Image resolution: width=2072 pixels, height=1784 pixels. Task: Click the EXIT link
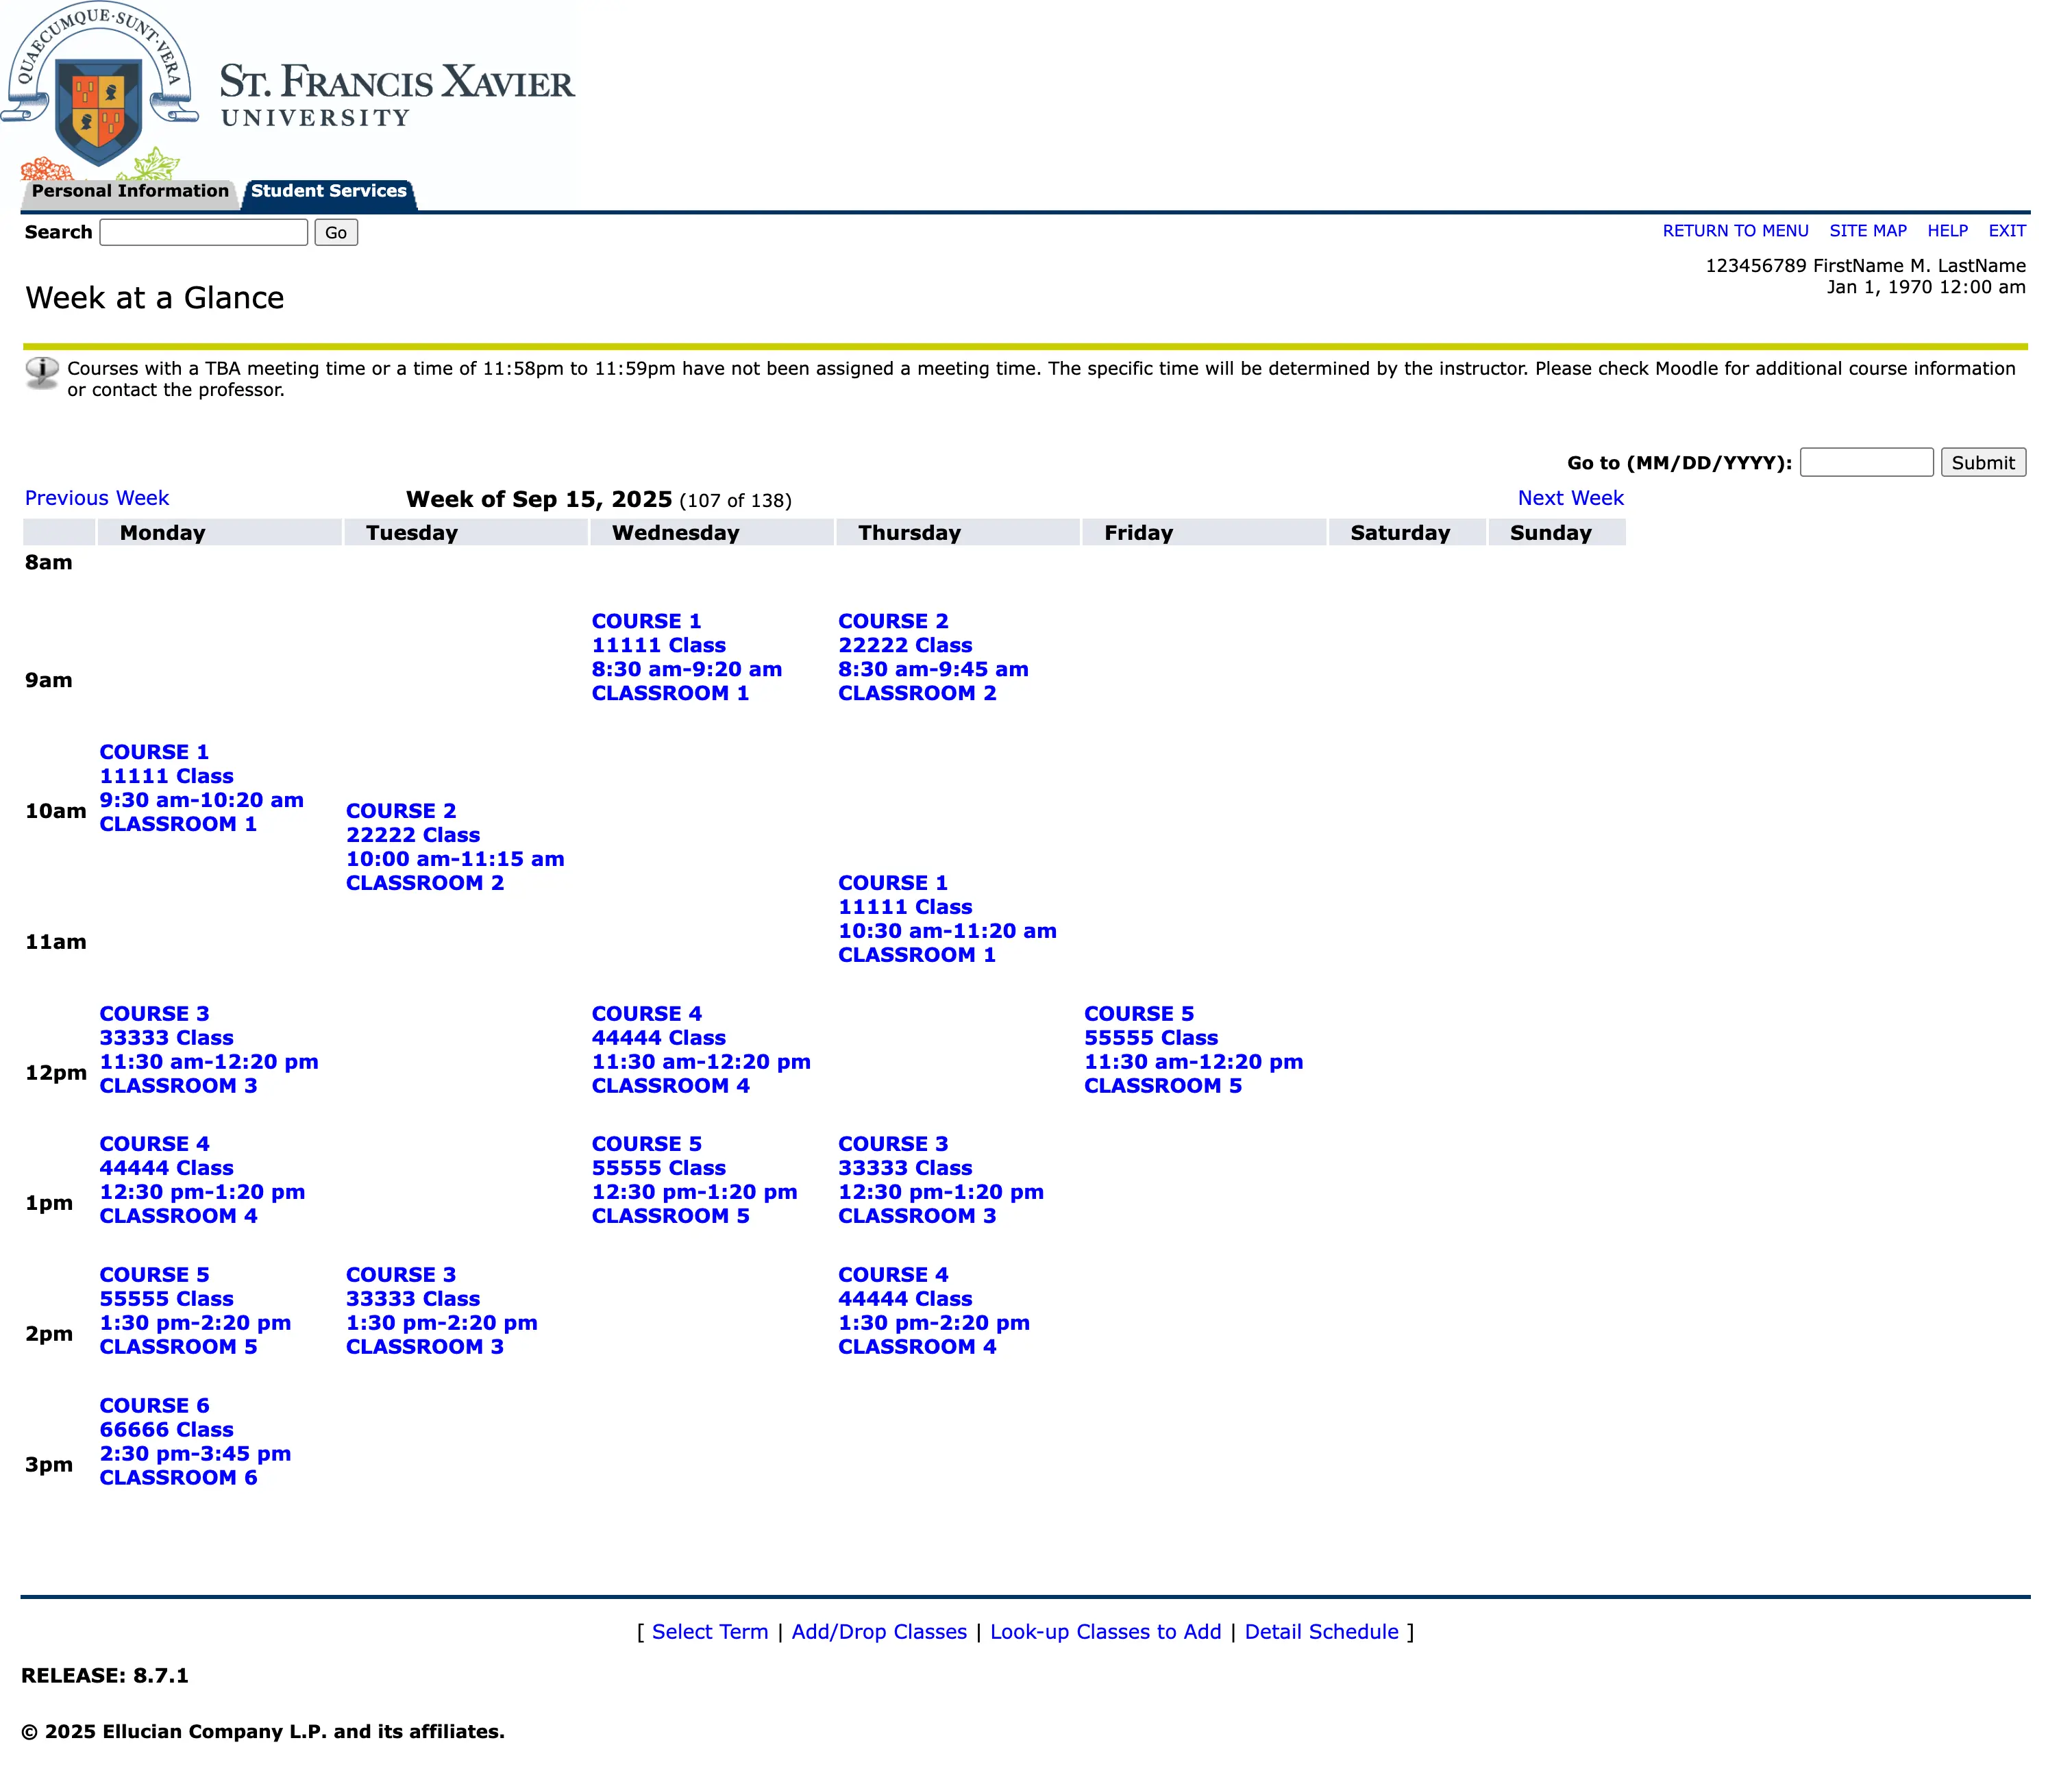pos(2006,231)
